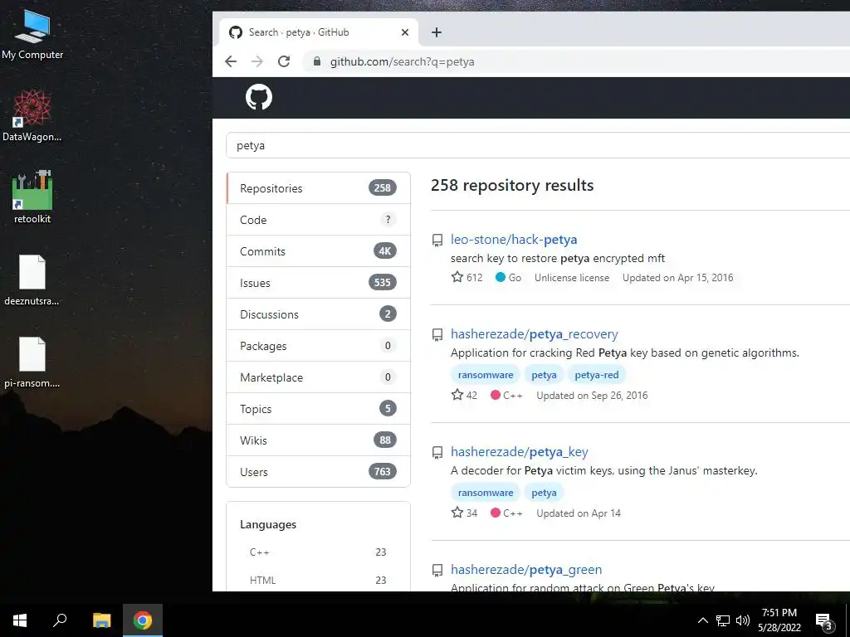Click petya tag under petya_key
Viewport: 850px width, 637px height.
click(x=544, y=493)
